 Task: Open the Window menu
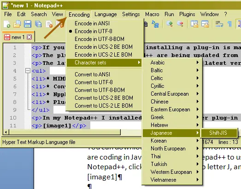pyautogui.click(x=209, y=14)
